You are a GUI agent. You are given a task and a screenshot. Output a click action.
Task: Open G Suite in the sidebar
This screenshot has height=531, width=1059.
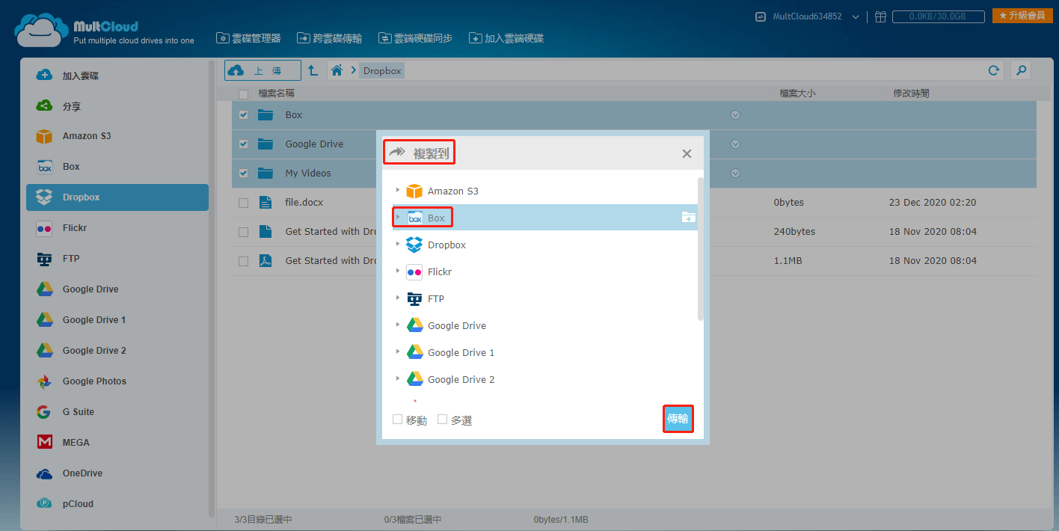click(117, 412)
